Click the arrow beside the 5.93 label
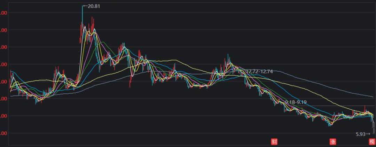The image size is (376, 147). 368,134
